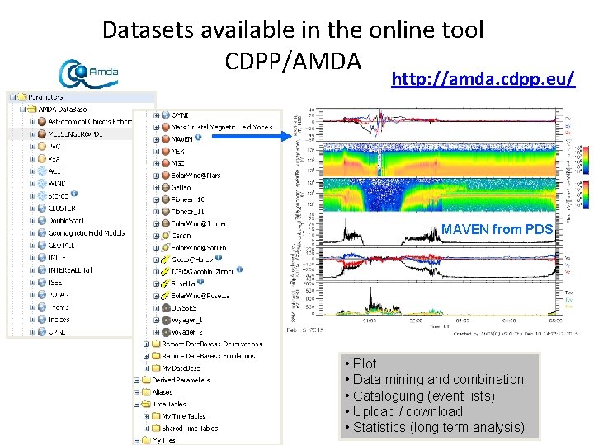Click the MESSENGER@PDS icon
Viewport: 594px width, 445px height.
click(x=42, y=134)
